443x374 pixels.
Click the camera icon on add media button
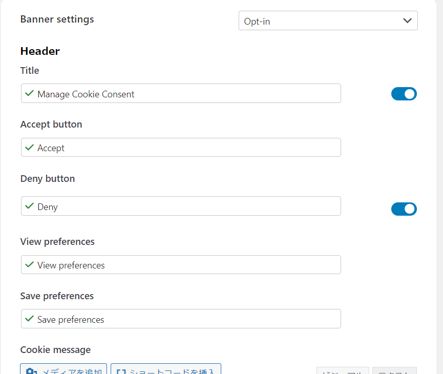pyautogui.click(x=31, y=371)
